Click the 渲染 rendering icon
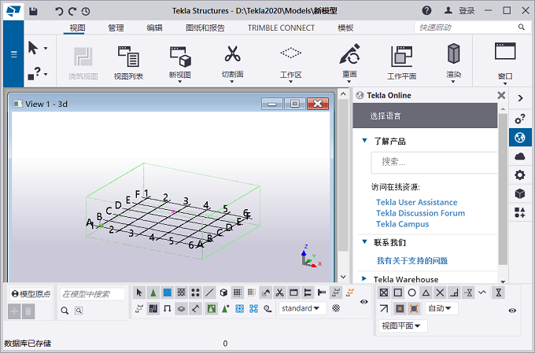This screenshot has width=535, height=353. (453, 53)
